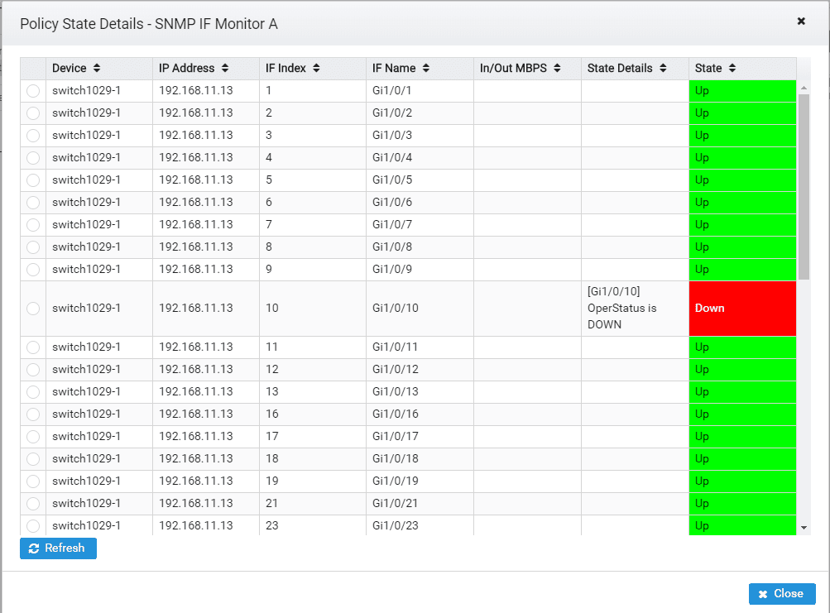Click the State Details column header
The image size is (830, 613).
point(636,69)
